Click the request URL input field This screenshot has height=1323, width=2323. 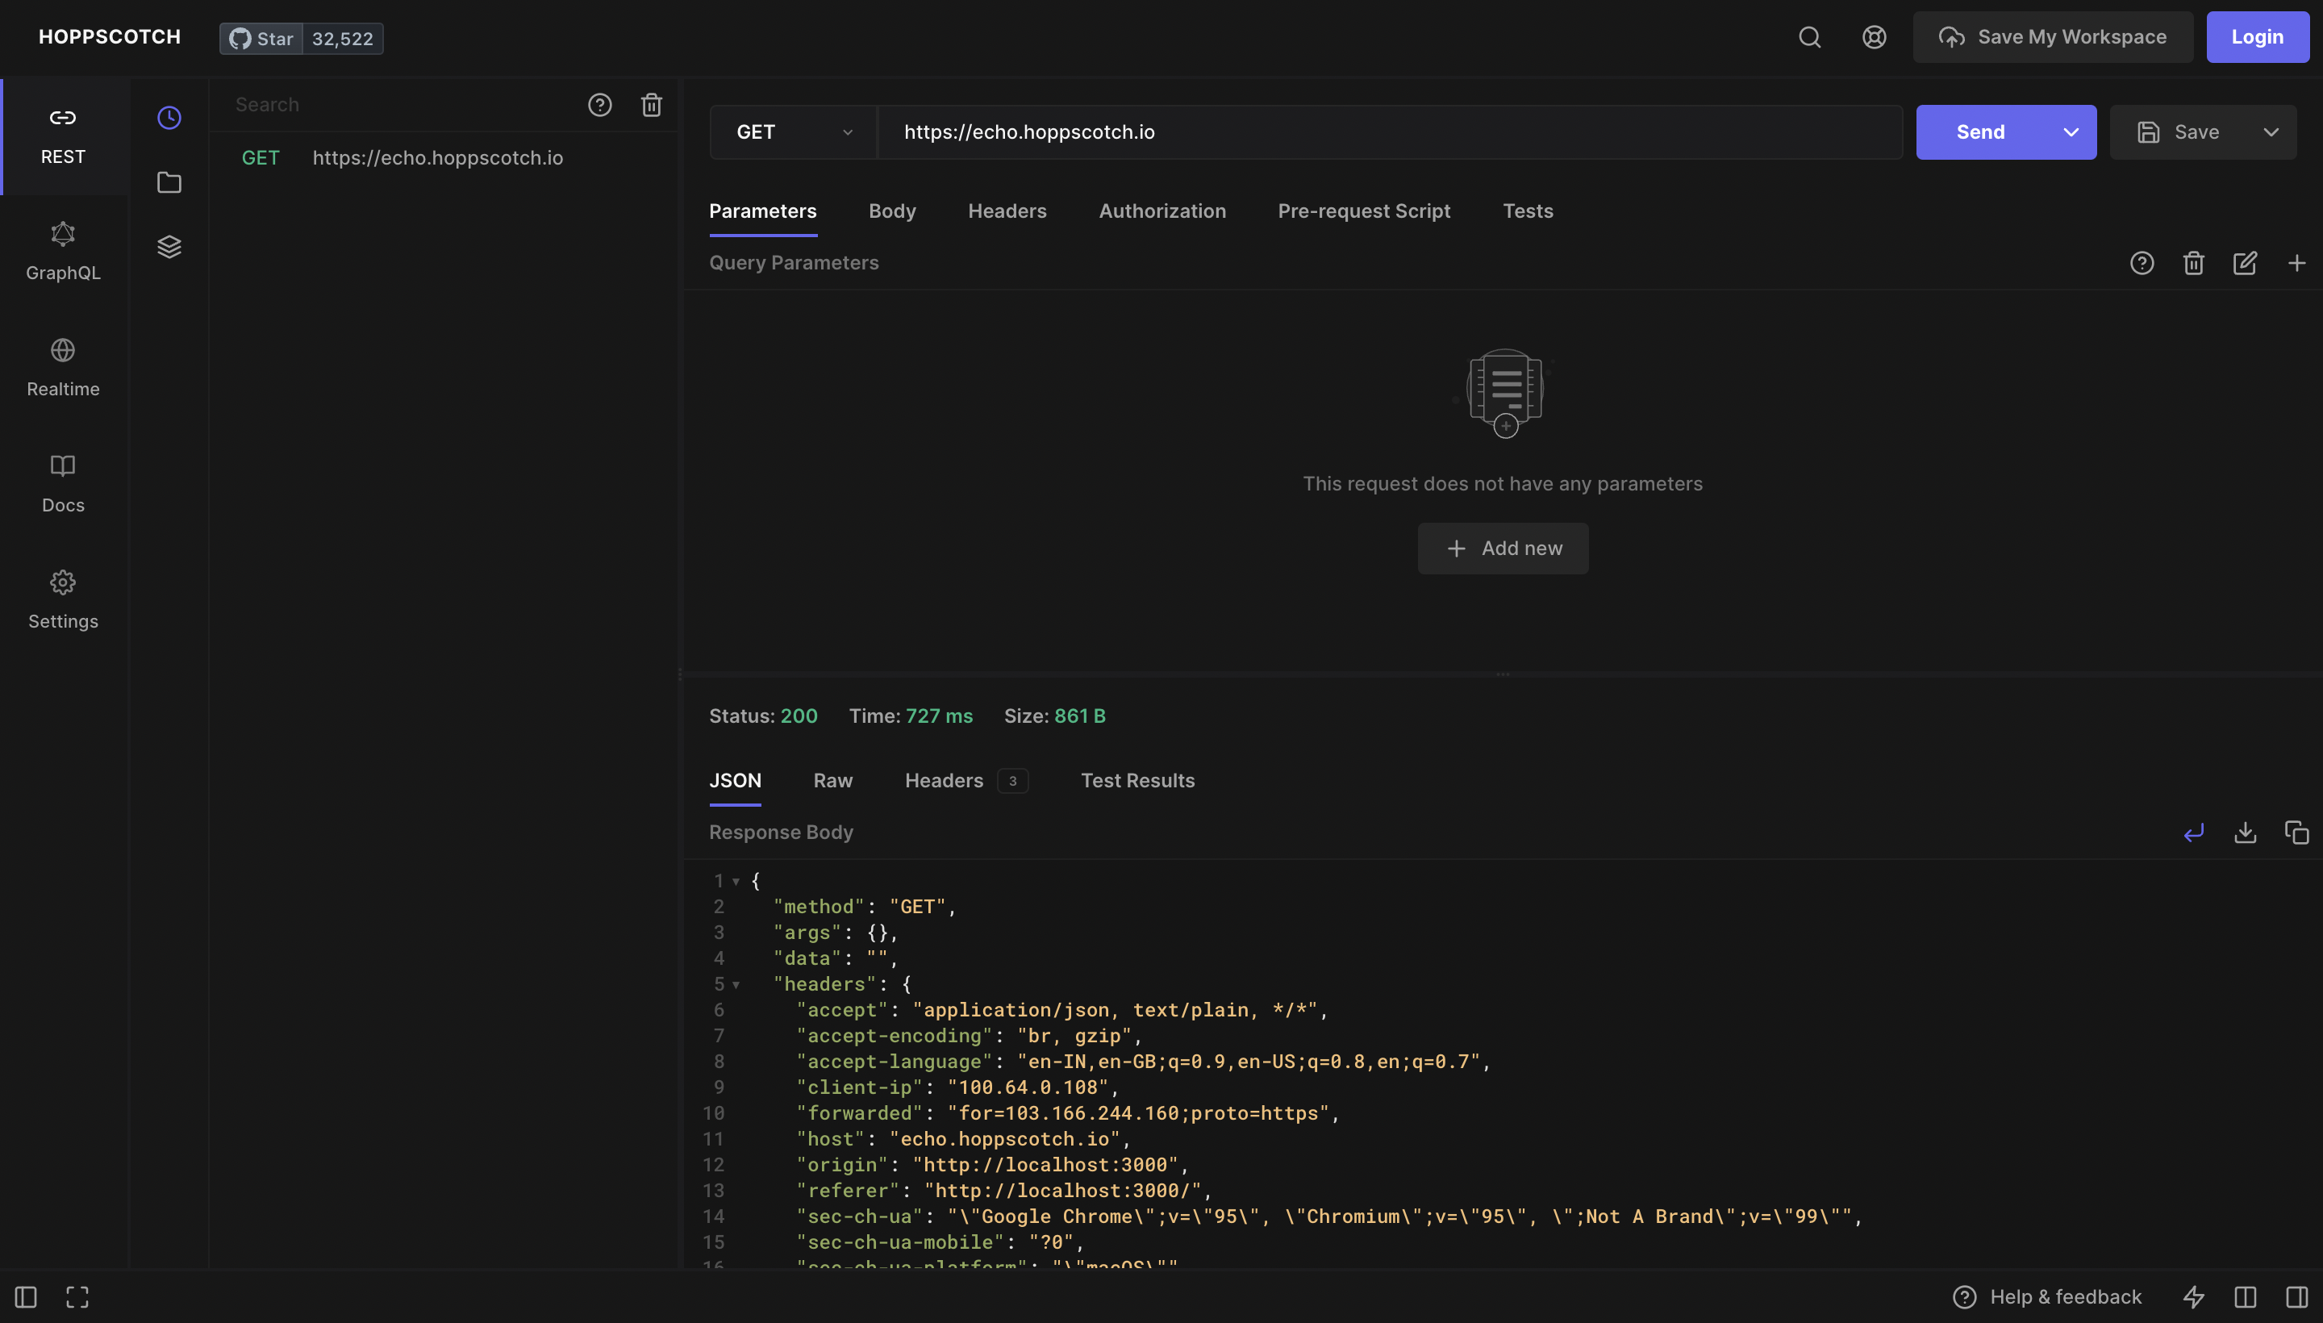click(x=1388, y=132)
